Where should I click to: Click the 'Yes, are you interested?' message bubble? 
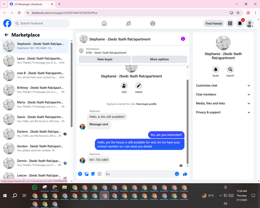coord(166,135)
